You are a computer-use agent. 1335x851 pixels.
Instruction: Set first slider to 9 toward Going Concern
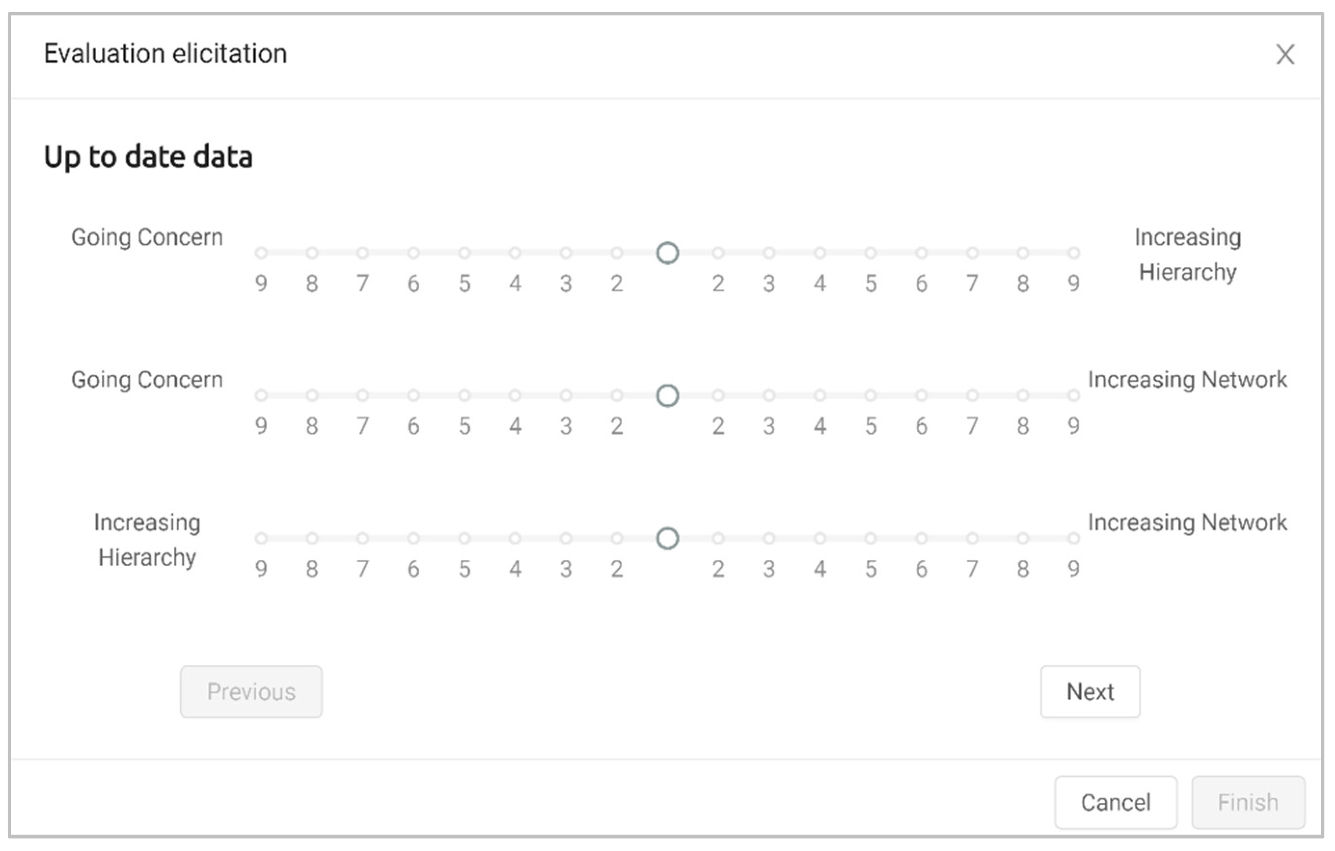(261, 253)
